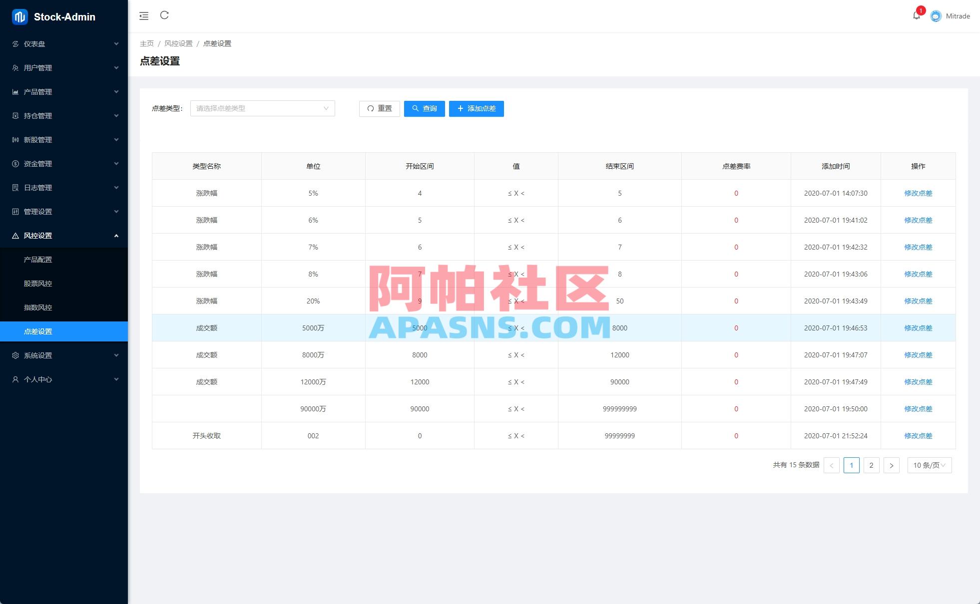Refresh the page with the reload icon

tap(165, 15)
